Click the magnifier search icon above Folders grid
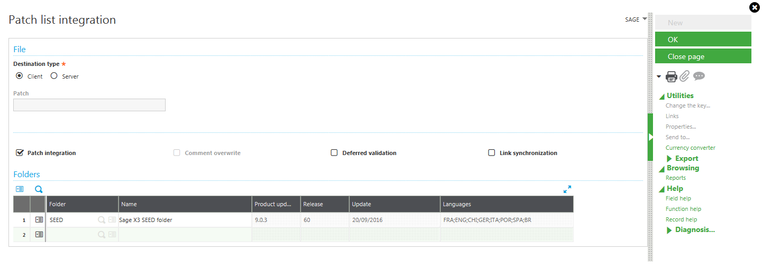 click(39, 189)
